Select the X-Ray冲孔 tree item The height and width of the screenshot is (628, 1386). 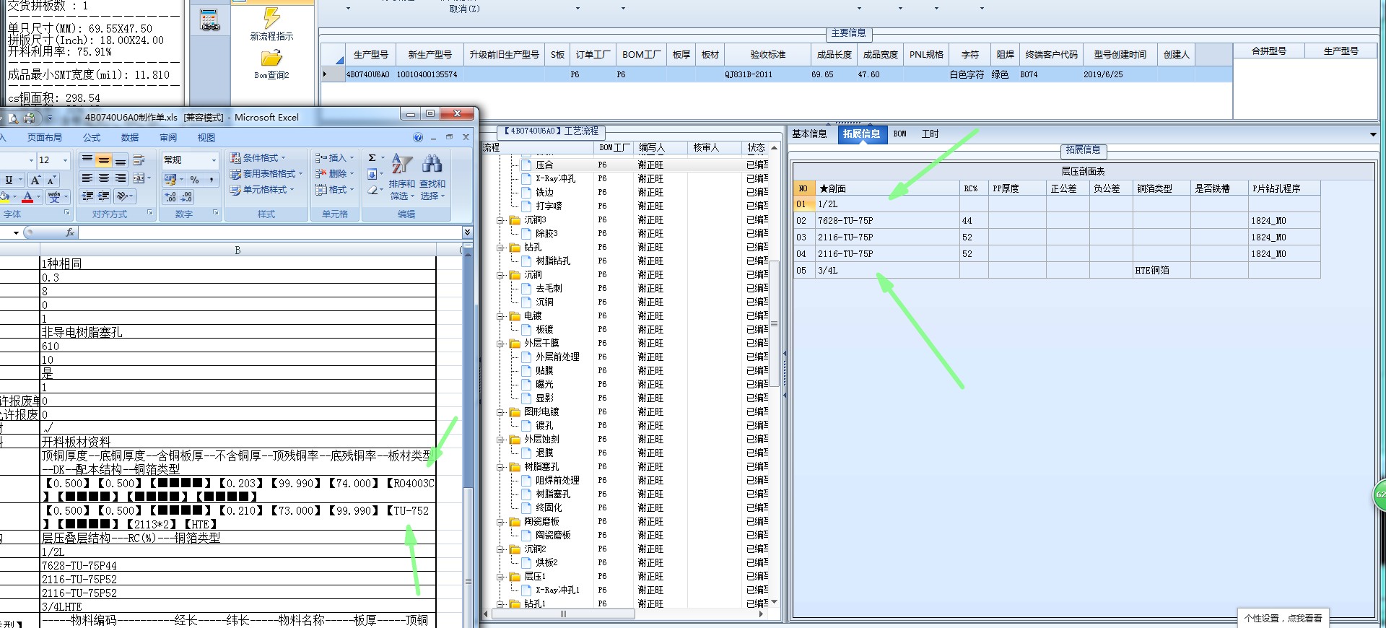point(555,179)
